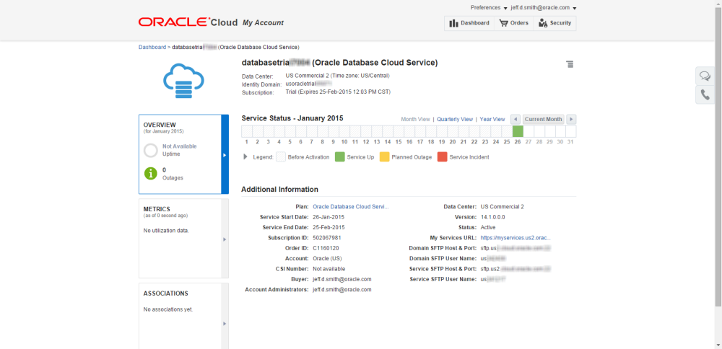Click the ASSOCIATIONS panel heading
722x349 pixels.
[166, 293]
